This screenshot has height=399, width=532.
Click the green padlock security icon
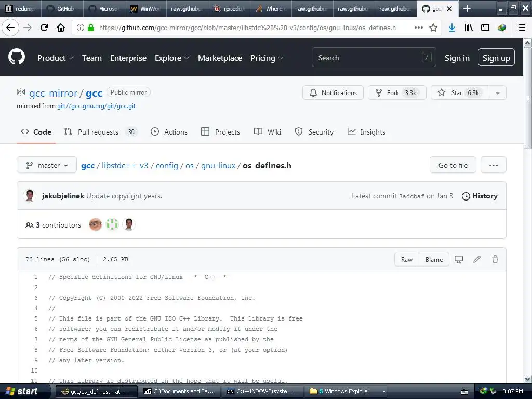point(91,28)
